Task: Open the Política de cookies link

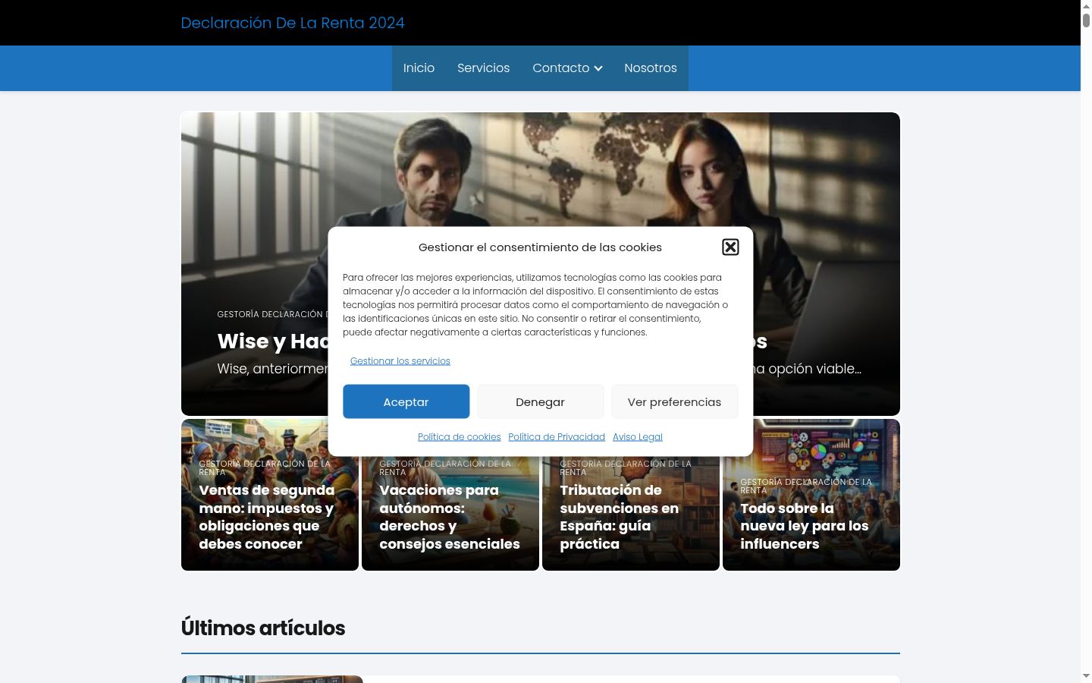Action: coord(460,437)
